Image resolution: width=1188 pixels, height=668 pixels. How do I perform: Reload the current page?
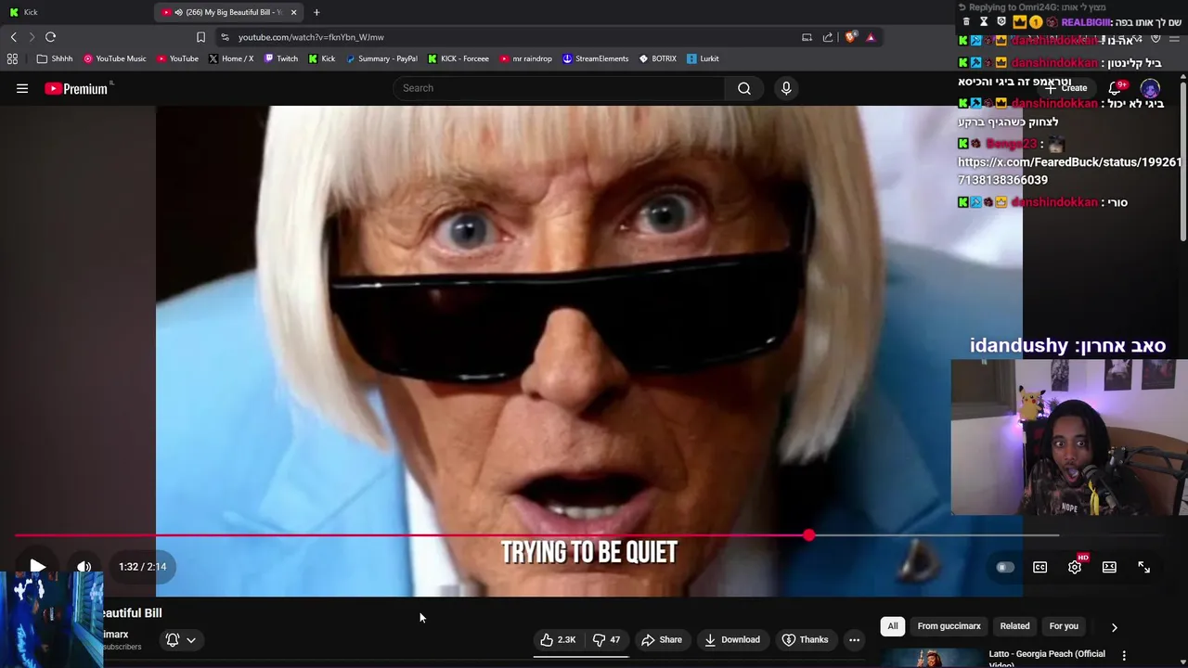[x=50, y=37]
